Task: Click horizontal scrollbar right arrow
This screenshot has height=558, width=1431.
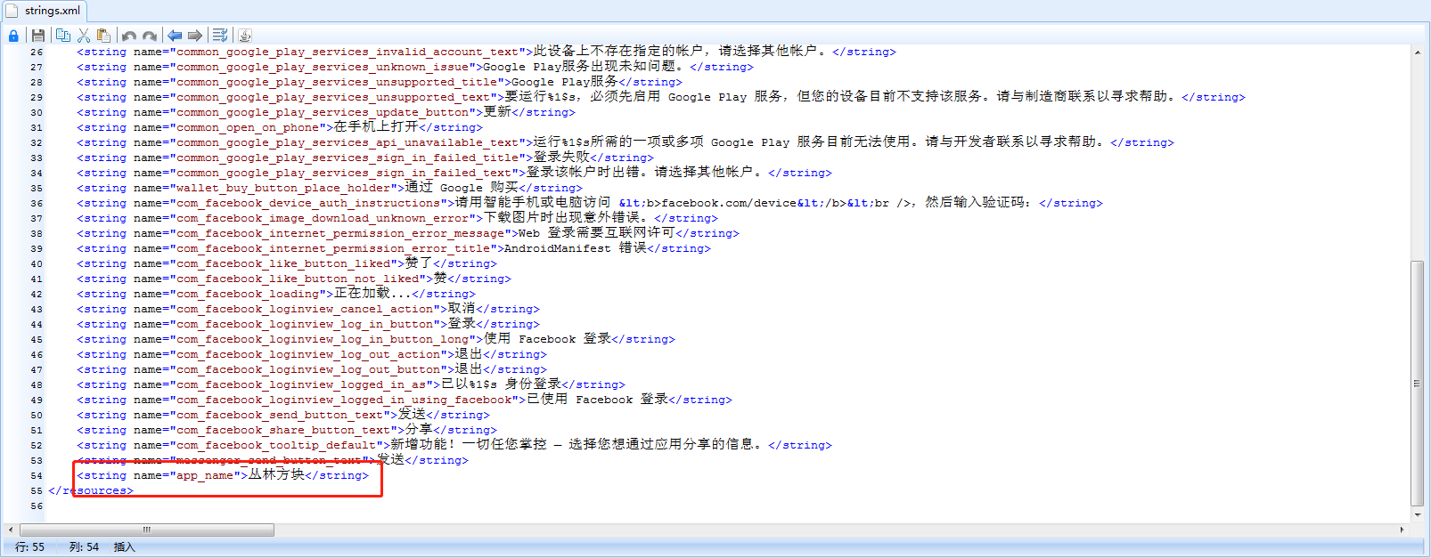Action: [x=1402, y=530]
